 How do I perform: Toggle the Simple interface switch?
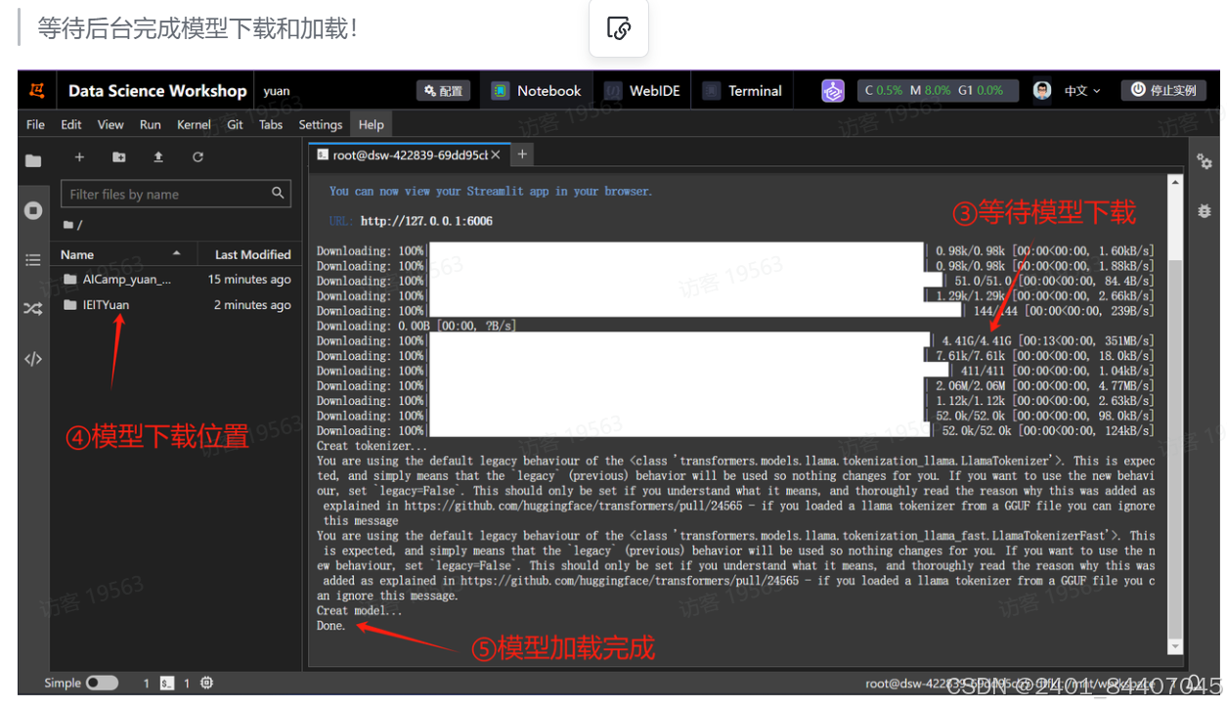point(105,683)
